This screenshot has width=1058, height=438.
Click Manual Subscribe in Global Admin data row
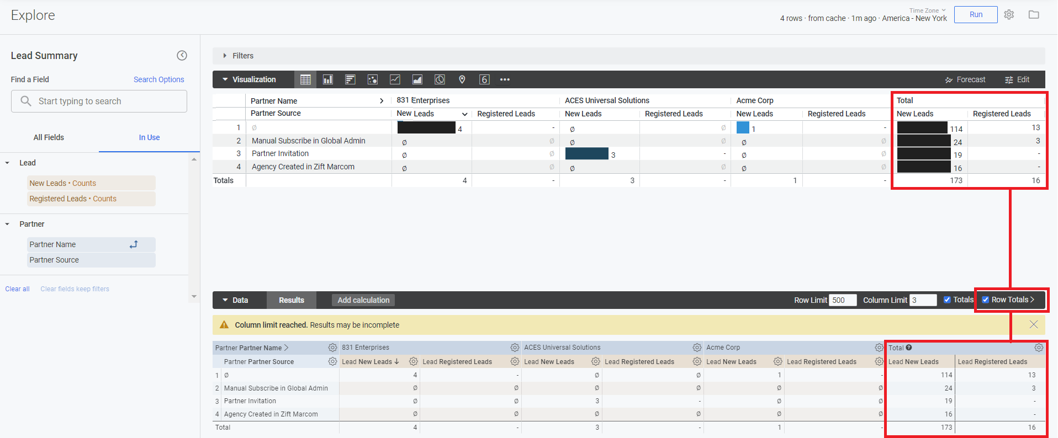276,388
